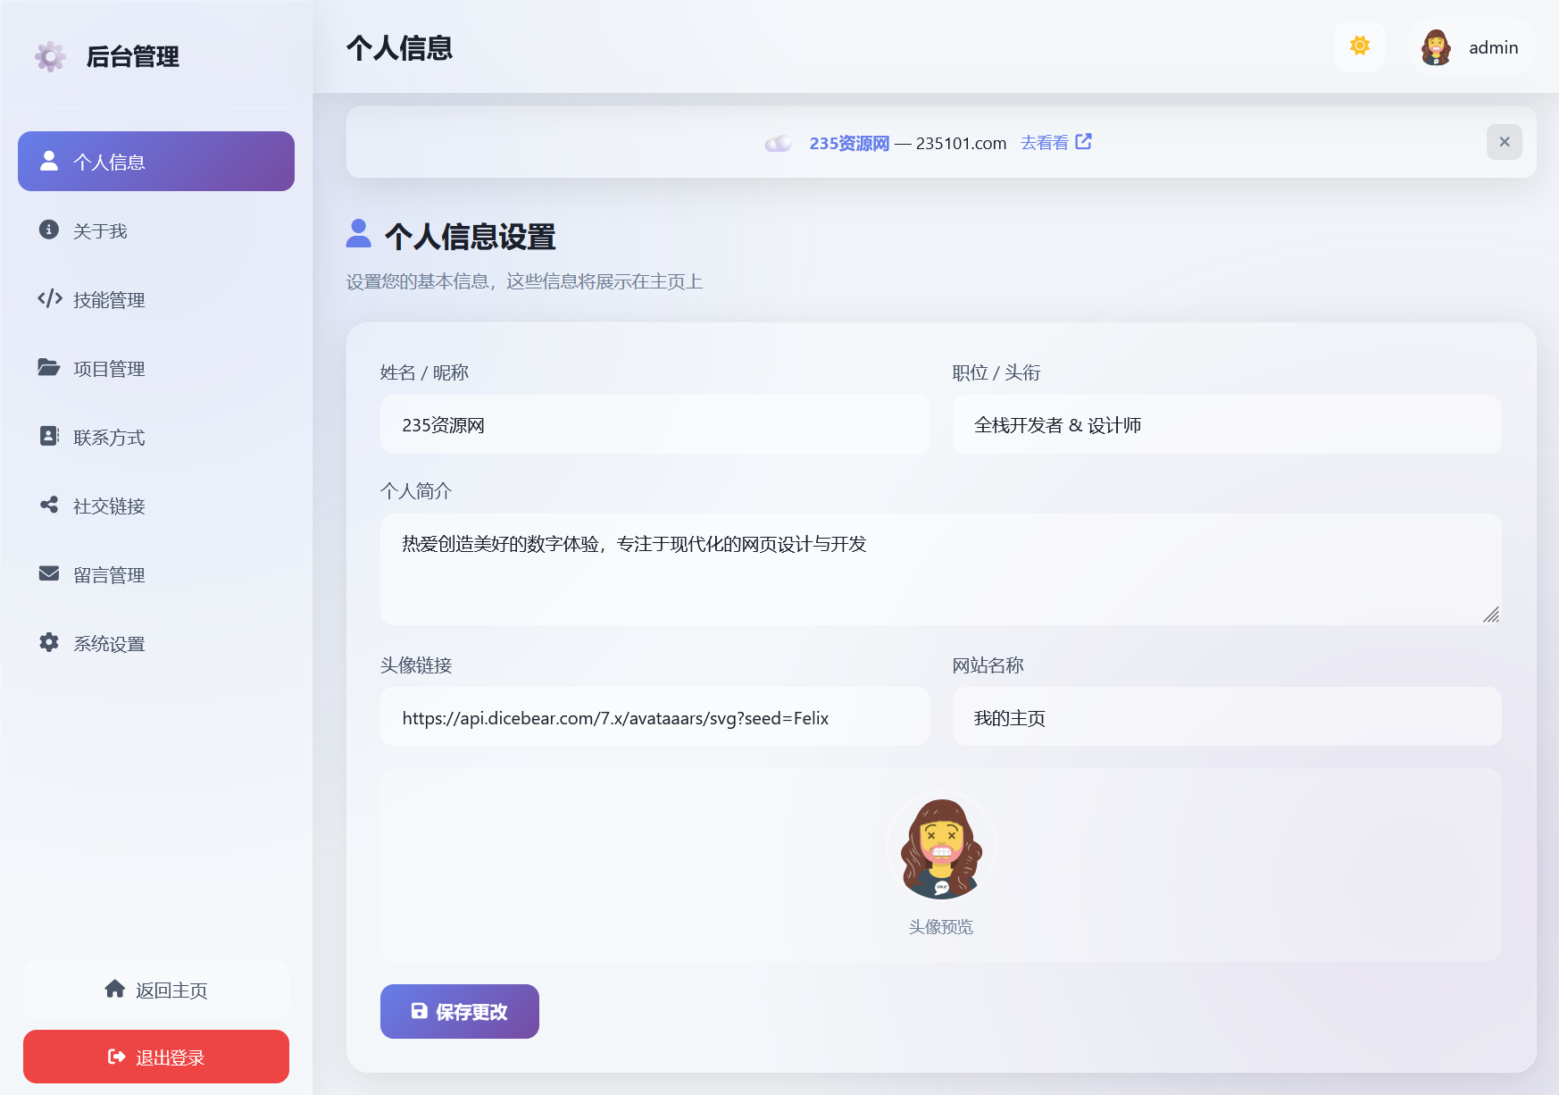Open the 个人信息 sidebar menu item
The image size is (1559, 1095).
pyautogui.click(x=156, y=162)
